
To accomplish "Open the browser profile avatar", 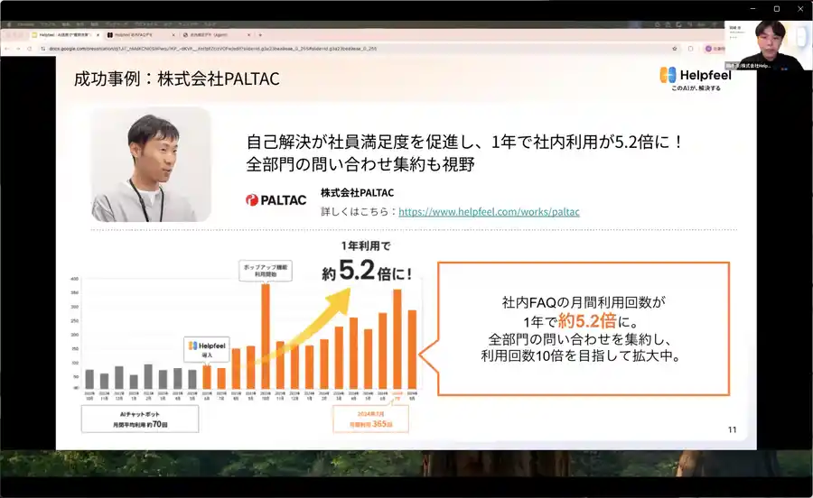I will pos(706,48).
